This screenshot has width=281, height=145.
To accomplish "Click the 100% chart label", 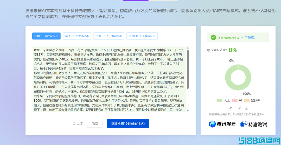I will coord(247,94).
